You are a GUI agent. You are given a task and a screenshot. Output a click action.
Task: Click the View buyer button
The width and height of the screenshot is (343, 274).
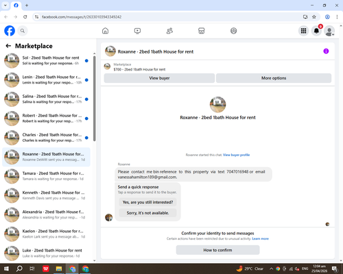pos(159,78)
